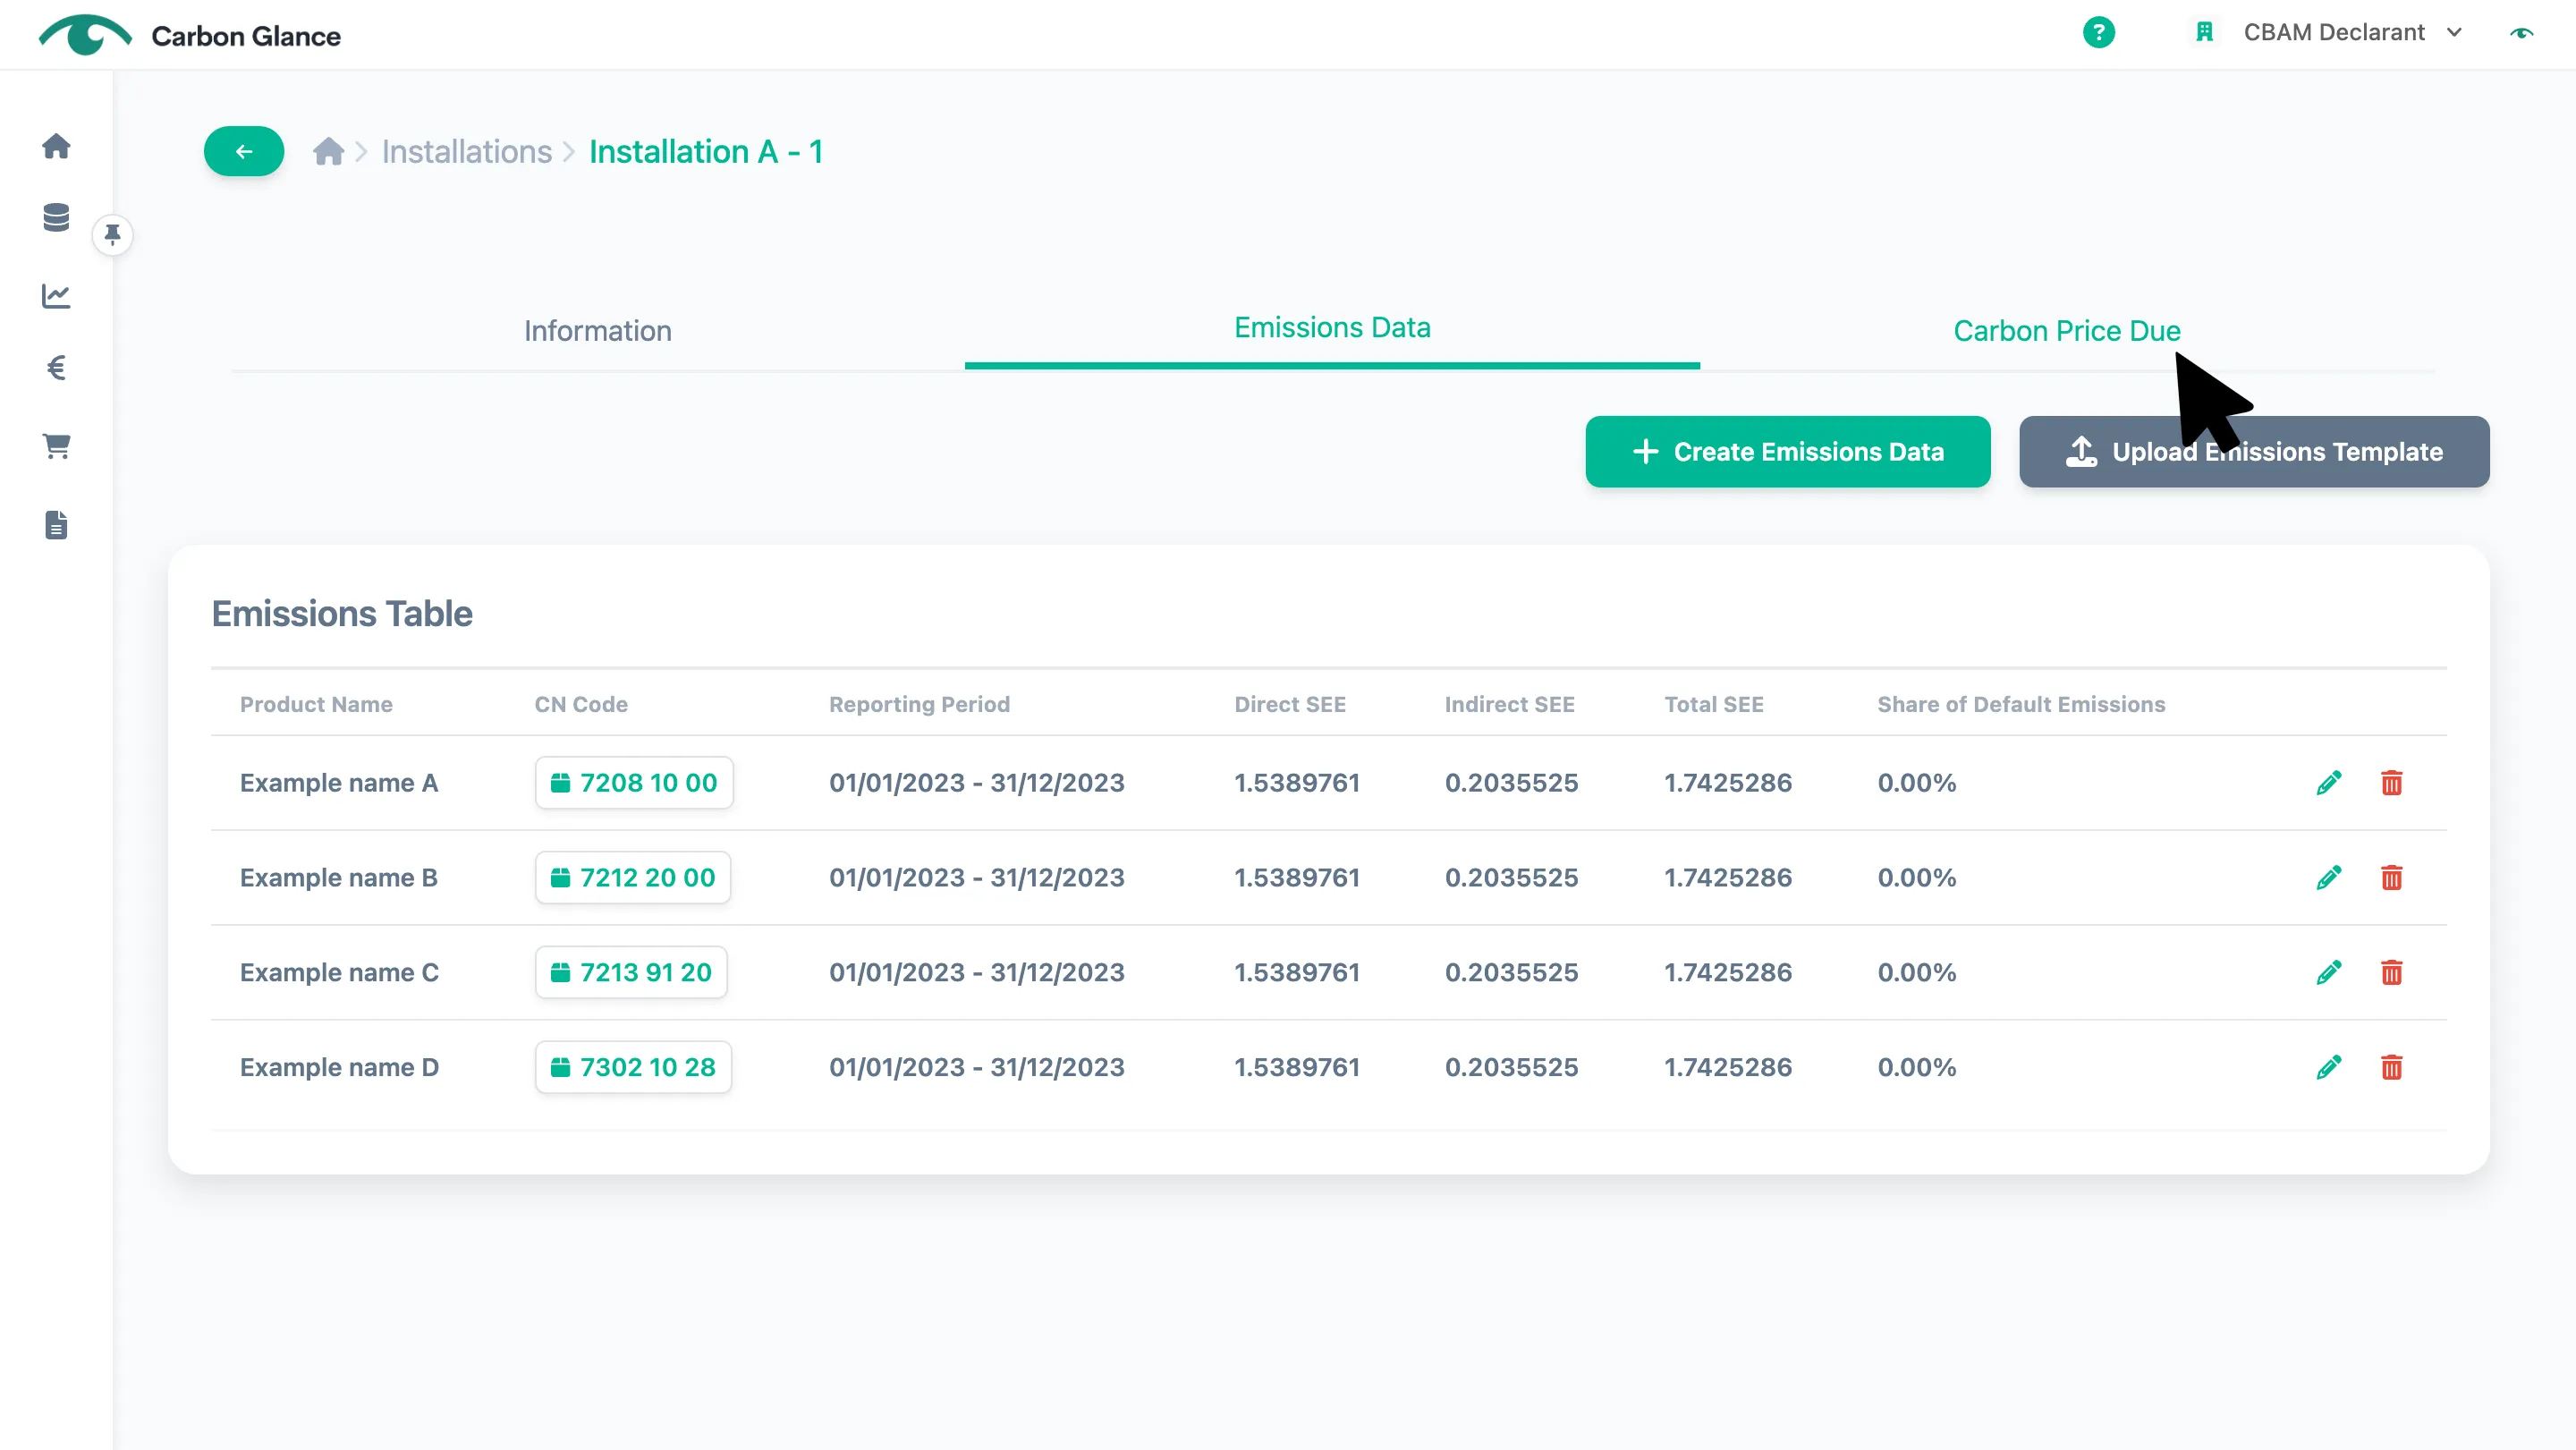Screen dimensions: 2576x1450
Task: Expand the CBAM Declarant dropdown
Action: (2328, 33)
